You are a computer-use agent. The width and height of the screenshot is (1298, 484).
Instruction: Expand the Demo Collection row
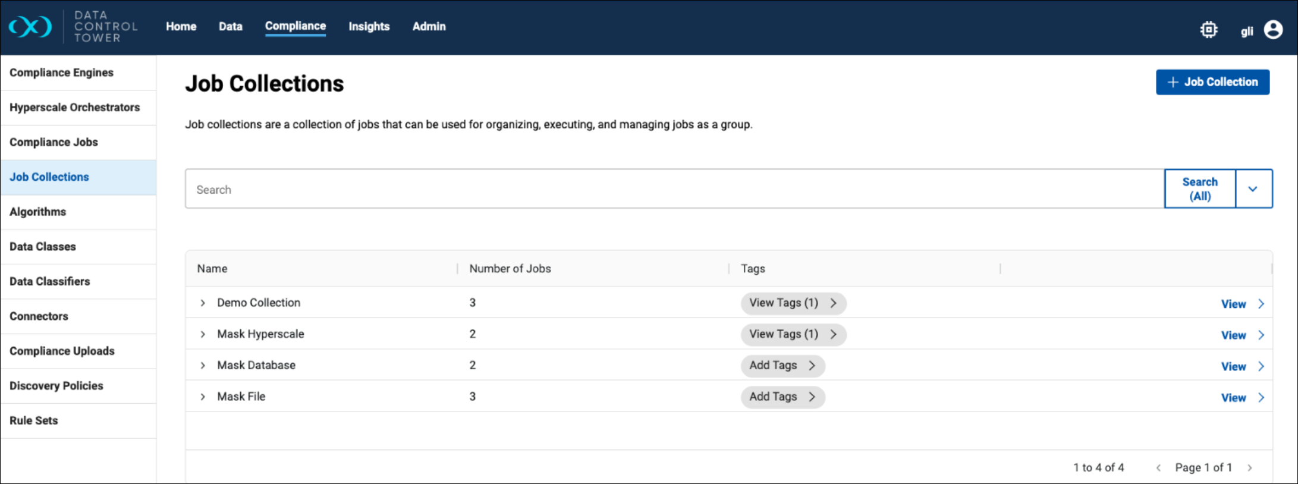(x=203, y=303)
